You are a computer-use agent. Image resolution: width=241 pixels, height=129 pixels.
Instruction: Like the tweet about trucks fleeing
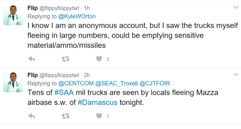point(99,59)
